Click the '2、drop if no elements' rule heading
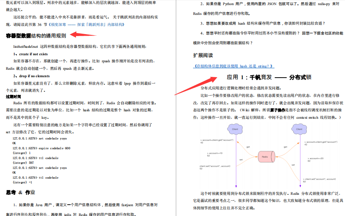Screen dimensions: 345x216 [31, 76]
